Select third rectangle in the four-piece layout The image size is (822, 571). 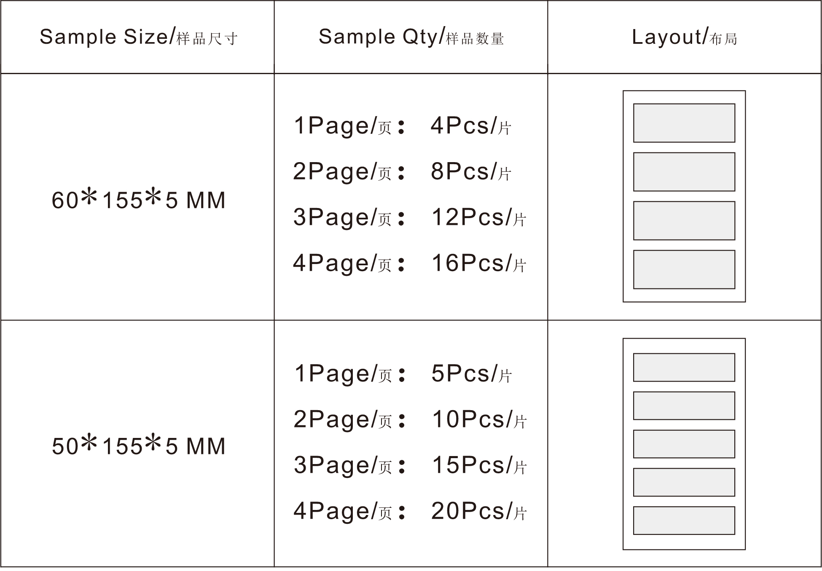pyautogui.click(x=684, y=221)
